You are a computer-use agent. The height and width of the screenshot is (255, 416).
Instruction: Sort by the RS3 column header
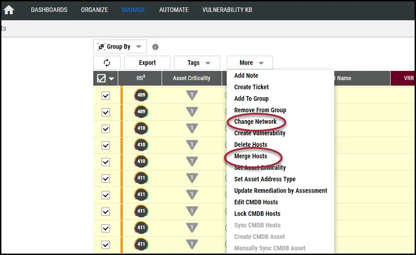pyautogui.click(x=140, y=78)
